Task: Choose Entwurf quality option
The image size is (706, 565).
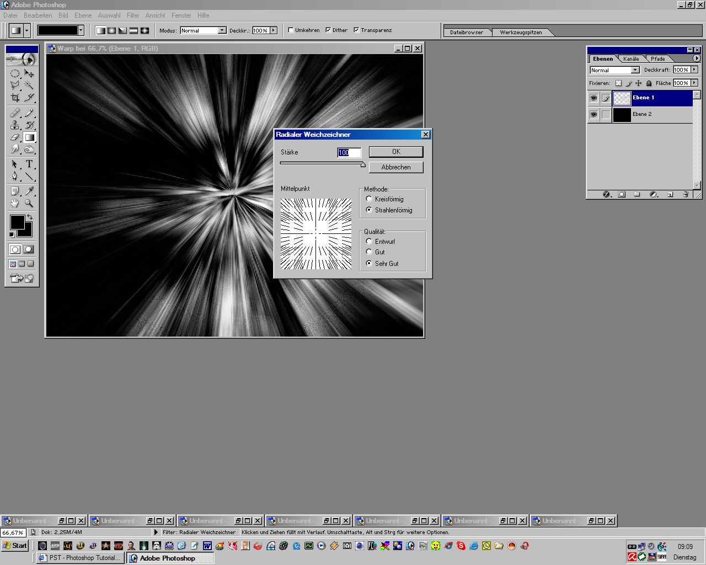Action: 369,241
